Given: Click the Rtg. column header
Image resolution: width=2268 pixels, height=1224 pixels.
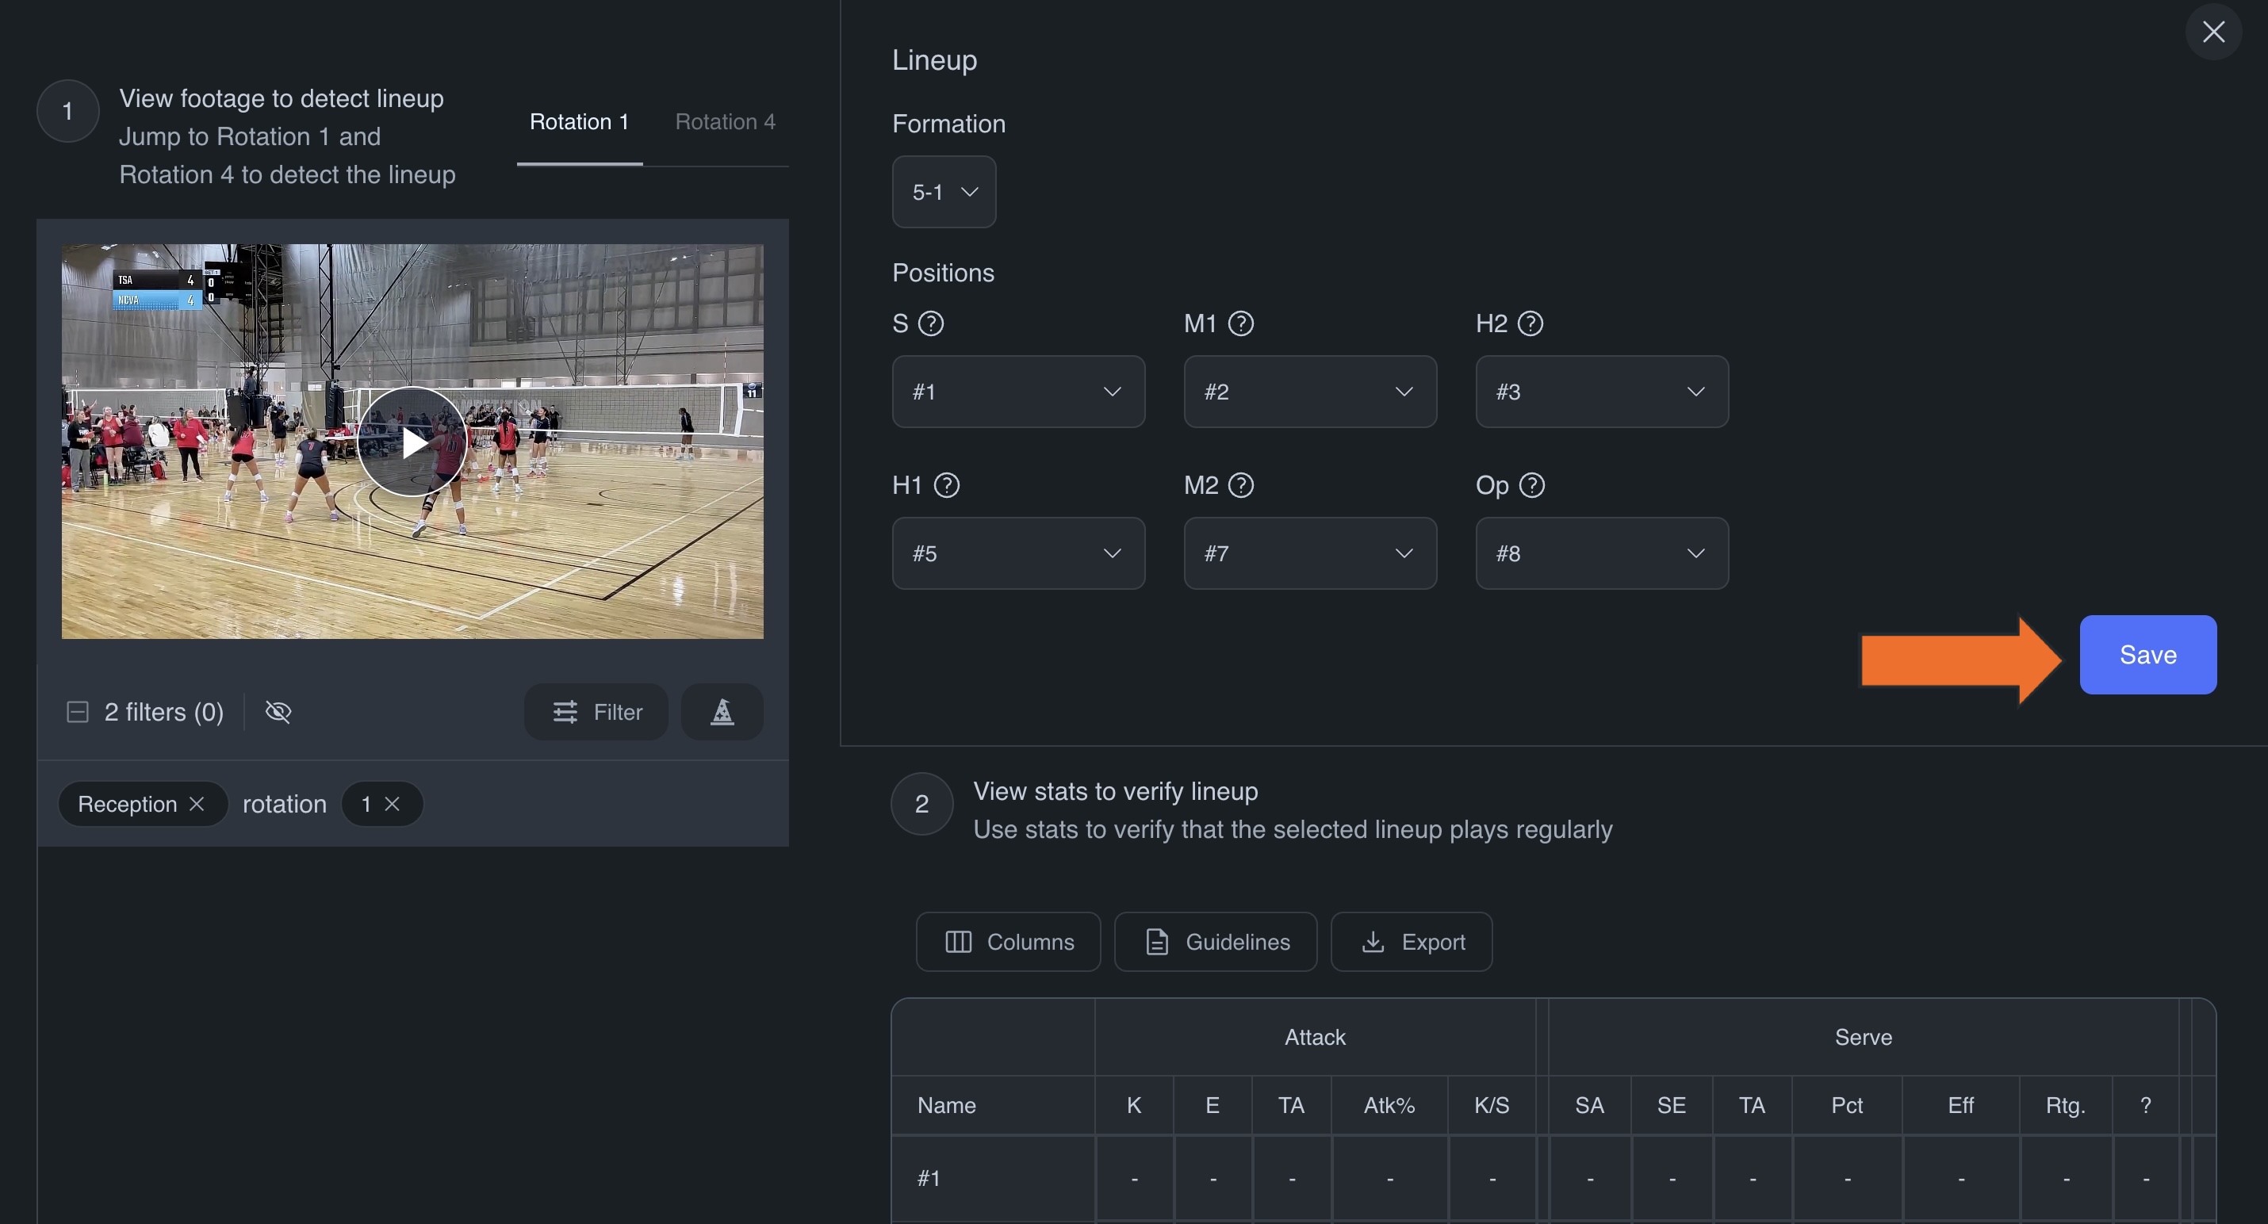Looking at the screenshot, I should click(x=2066, y=1105).
